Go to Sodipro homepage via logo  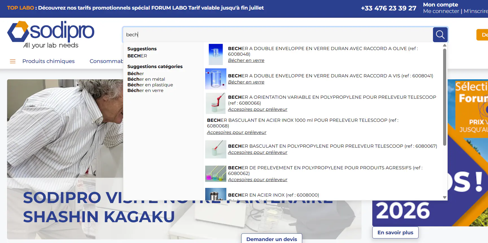coord(51,35)
